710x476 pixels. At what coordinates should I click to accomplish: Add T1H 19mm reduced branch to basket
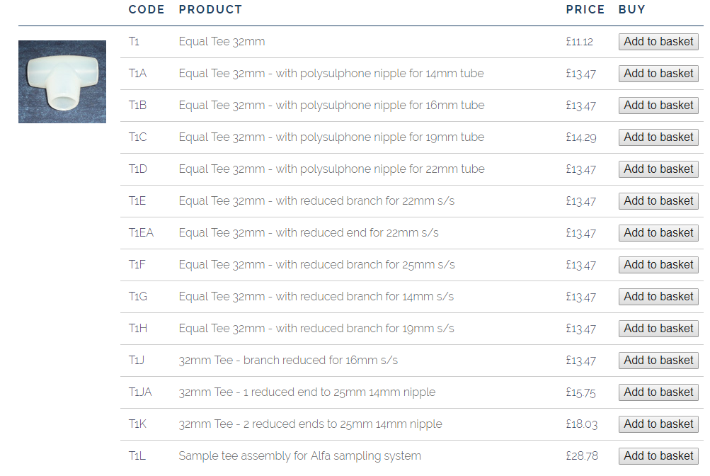[x=658, y=329]
